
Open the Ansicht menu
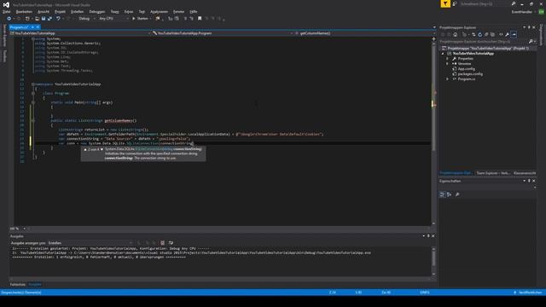(x=44, y=11)
